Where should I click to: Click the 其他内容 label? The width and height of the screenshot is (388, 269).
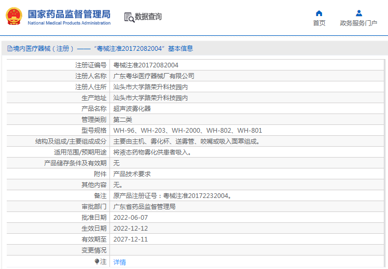94,185
